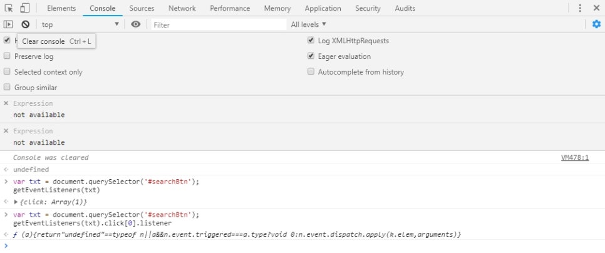Remove the first live Expression
The image size is (605, 253).
(6, 103)
